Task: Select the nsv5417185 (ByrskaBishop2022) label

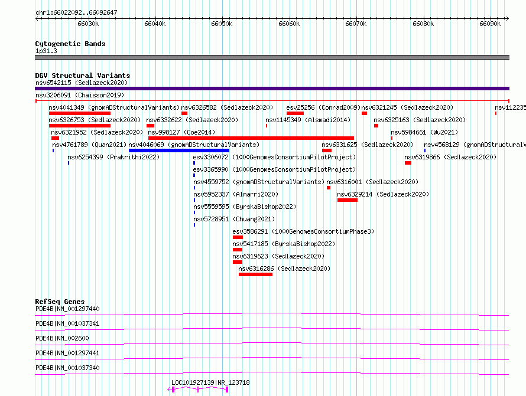Action: point(284,244)
